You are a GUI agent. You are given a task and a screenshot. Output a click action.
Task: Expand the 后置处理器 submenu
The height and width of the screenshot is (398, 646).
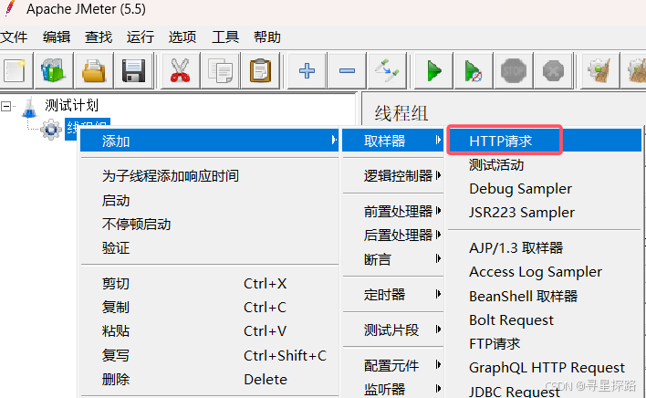[x=393, y=236]
